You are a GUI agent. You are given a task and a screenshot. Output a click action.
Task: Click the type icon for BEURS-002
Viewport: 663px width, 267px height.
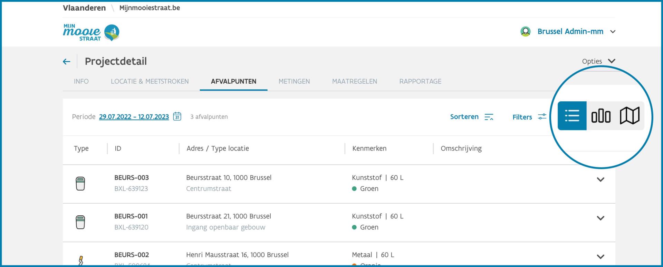click(81, 260)
